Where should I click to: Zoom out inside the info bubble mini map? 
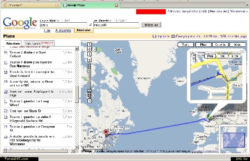(x=194, y=60)
